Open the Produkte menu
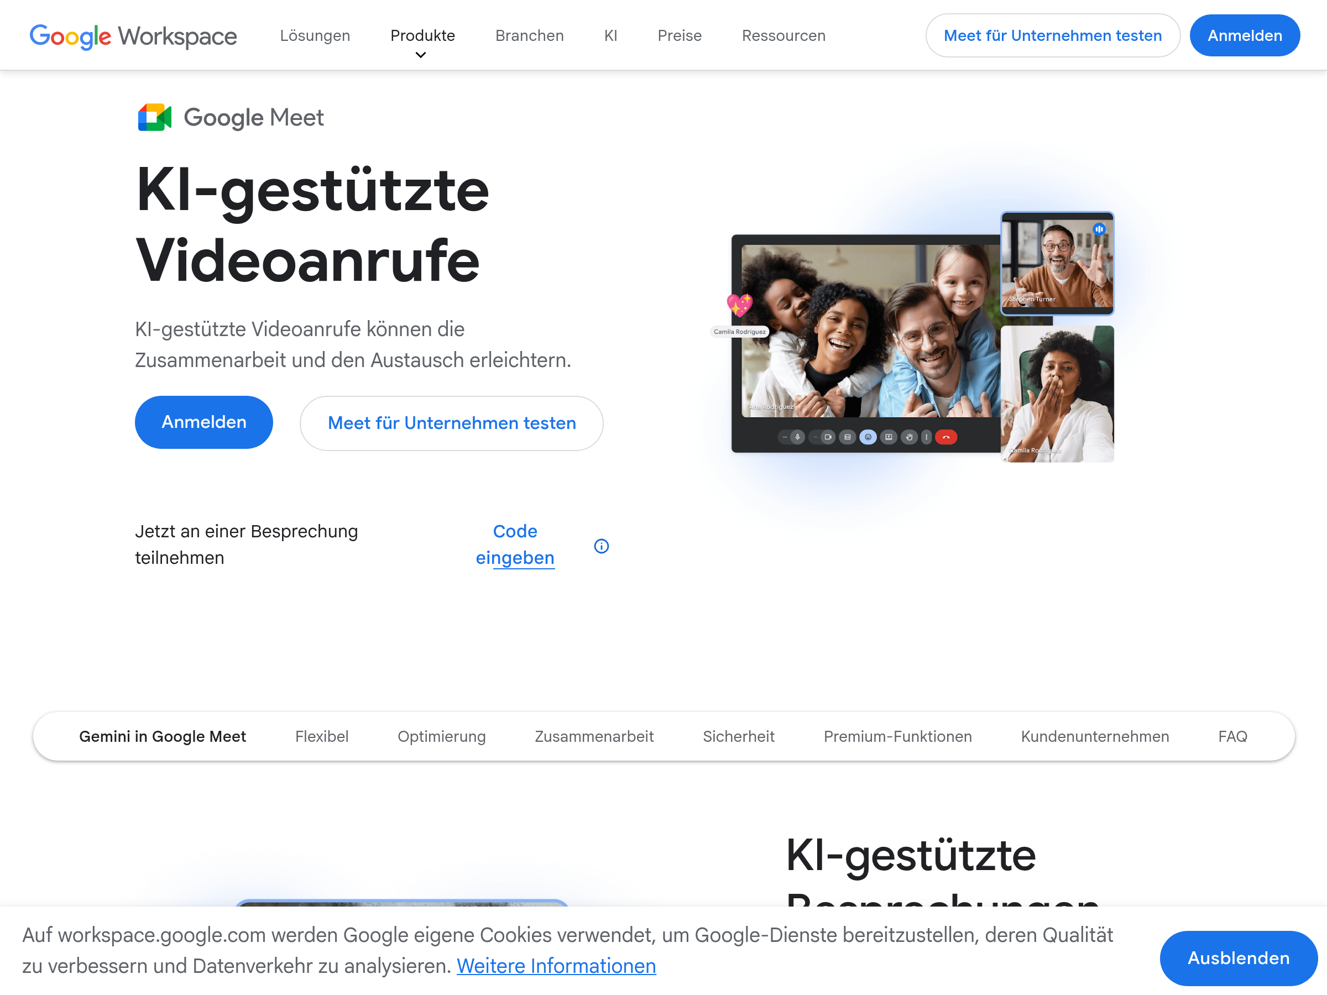The width and height of the screenshot is (1327, 995). tap(422, 35)
